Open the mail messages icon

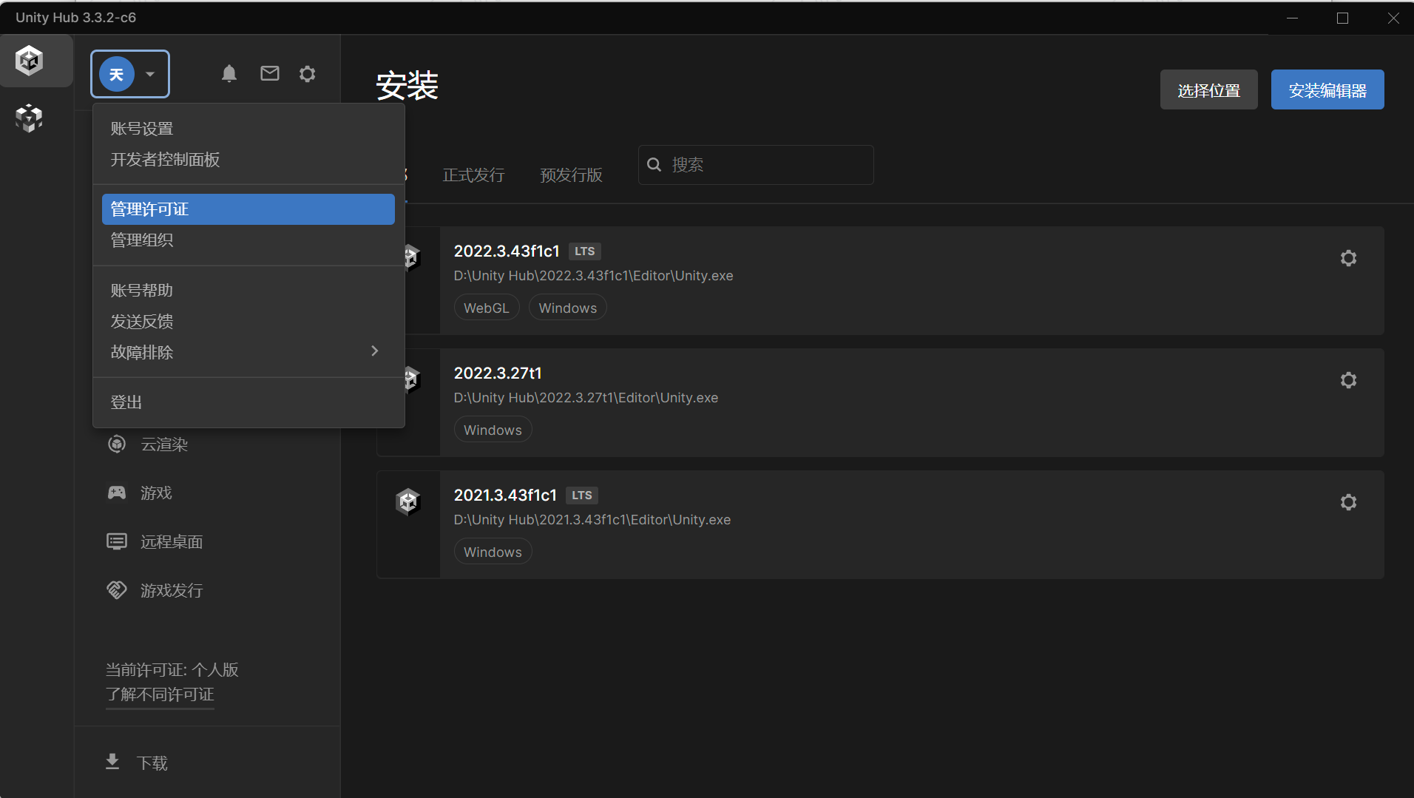tap(270, 73)
